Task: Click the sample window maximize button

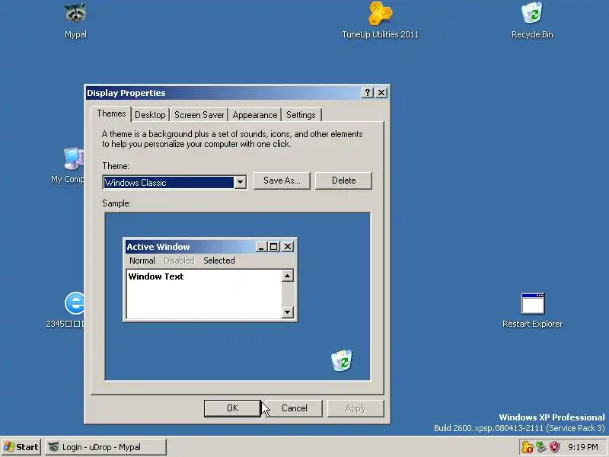Action: [x=274, y=246]
